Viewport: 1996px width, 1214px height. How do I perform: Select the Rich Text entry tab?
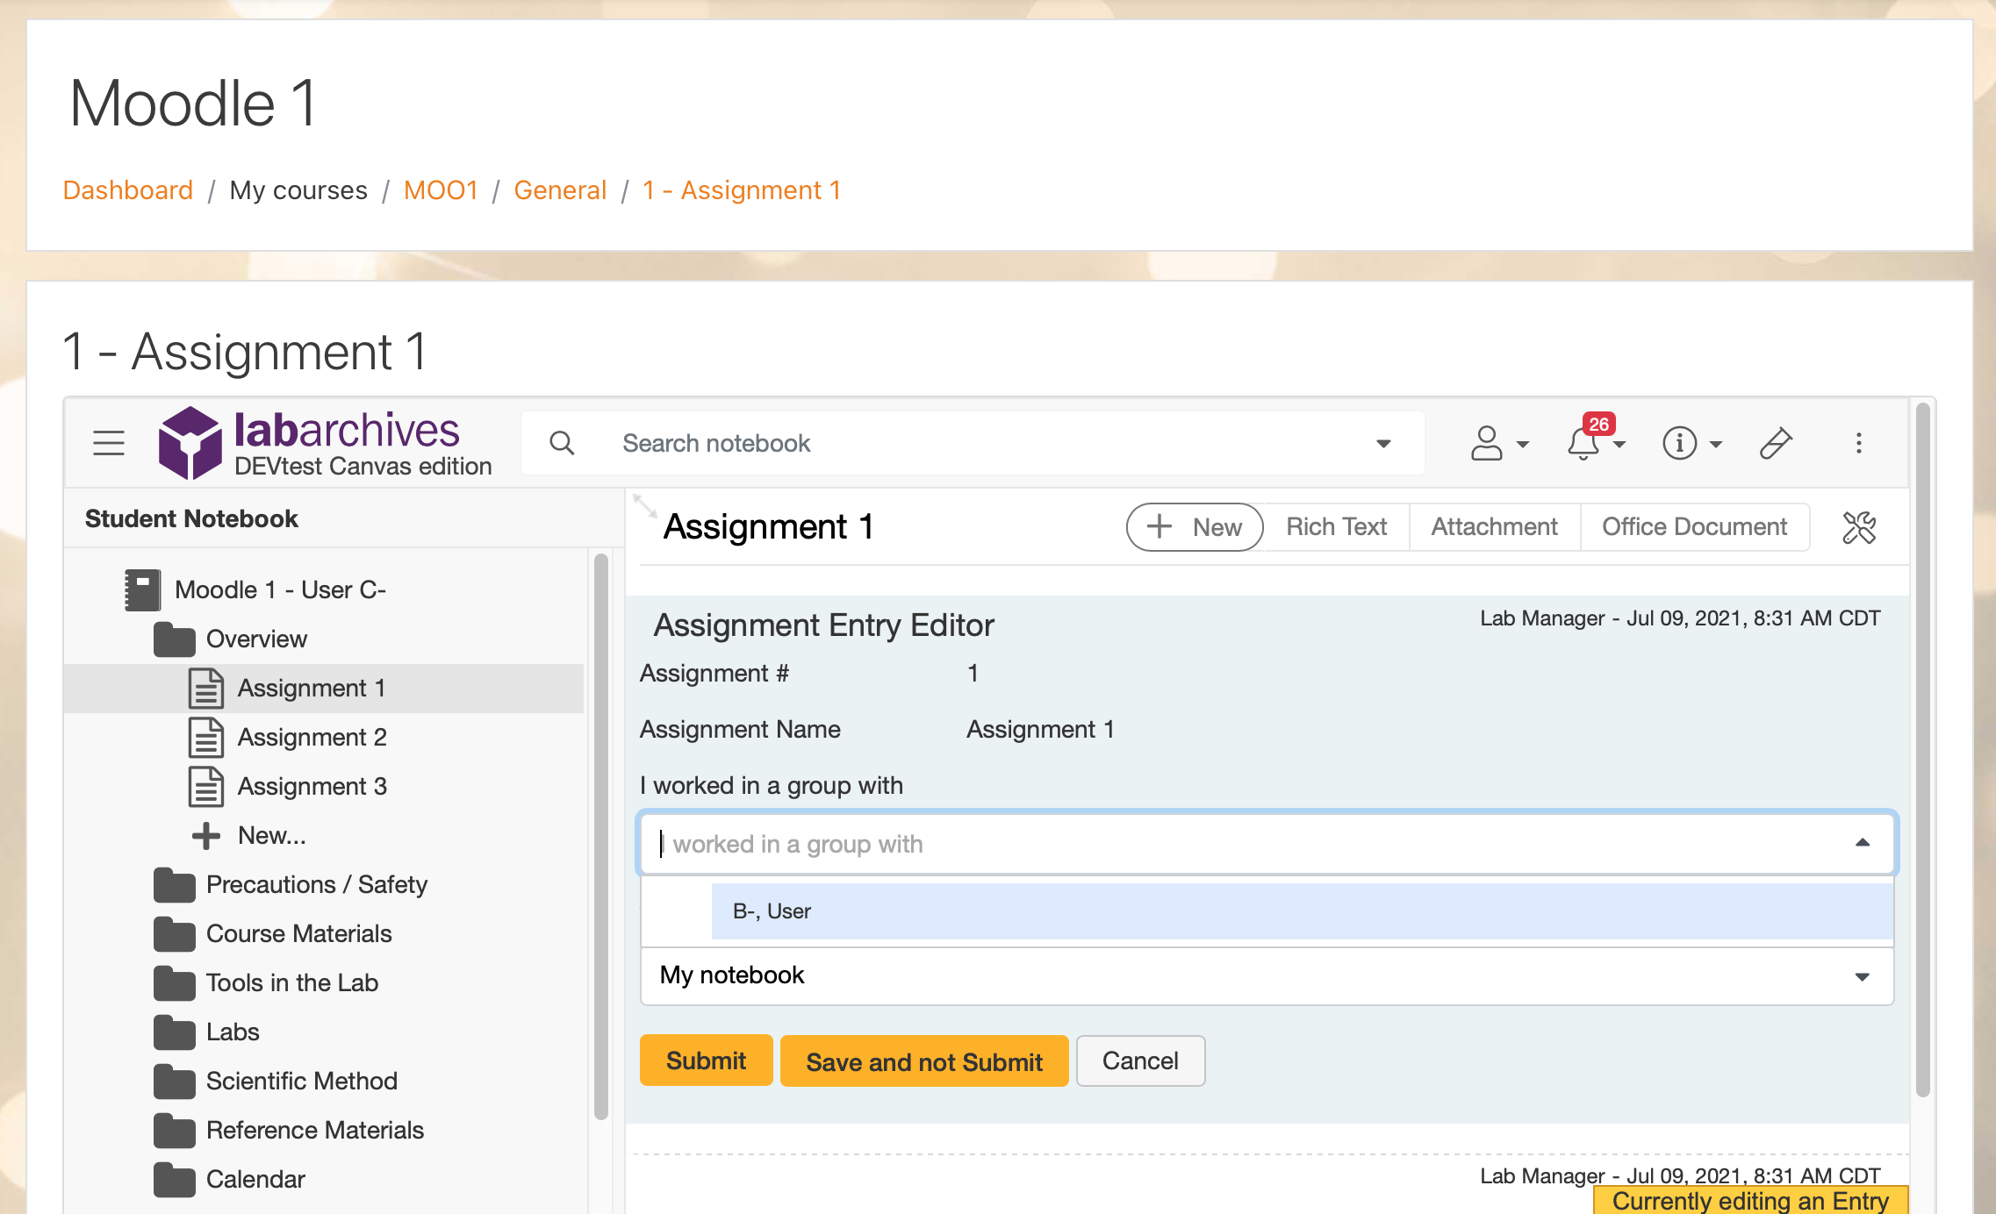pyautogui.click(x=1336, y=527)
